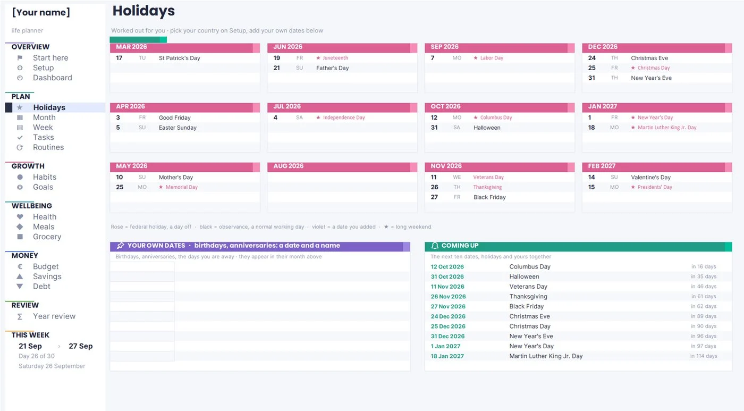
Task: Open the Setup page
Action: 43,68
